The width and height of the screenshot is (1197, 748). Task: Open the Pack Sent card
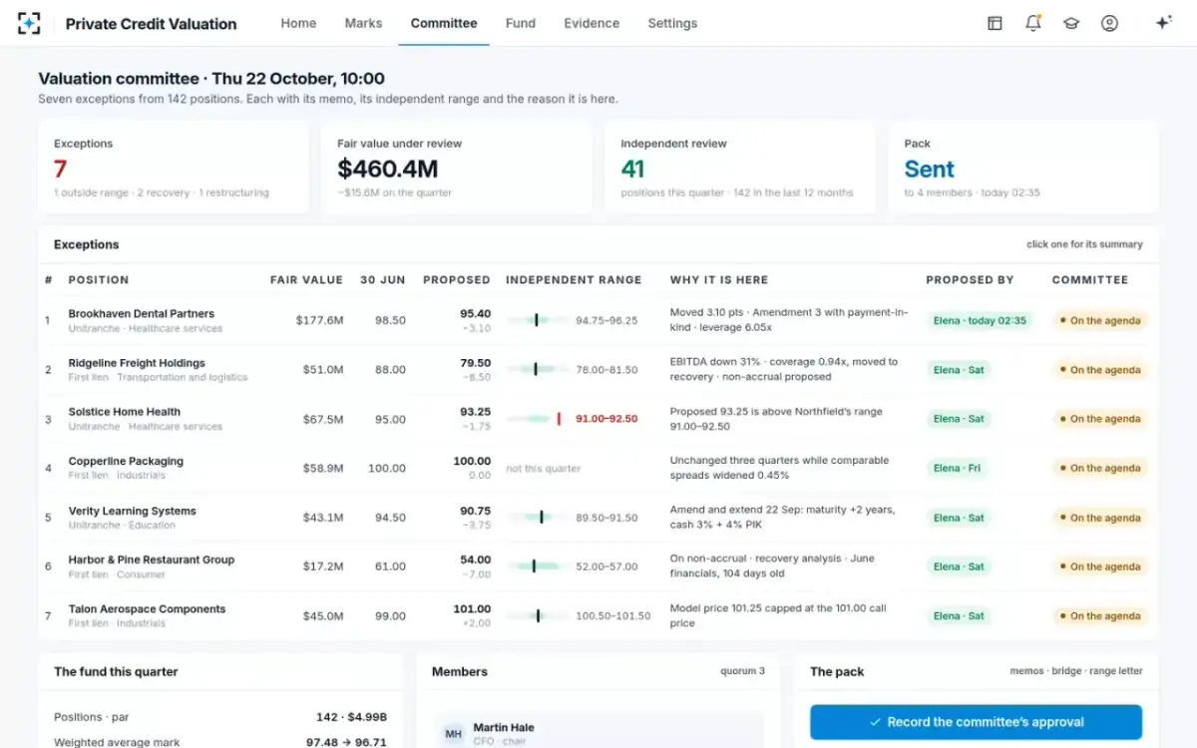[1023, 168]
